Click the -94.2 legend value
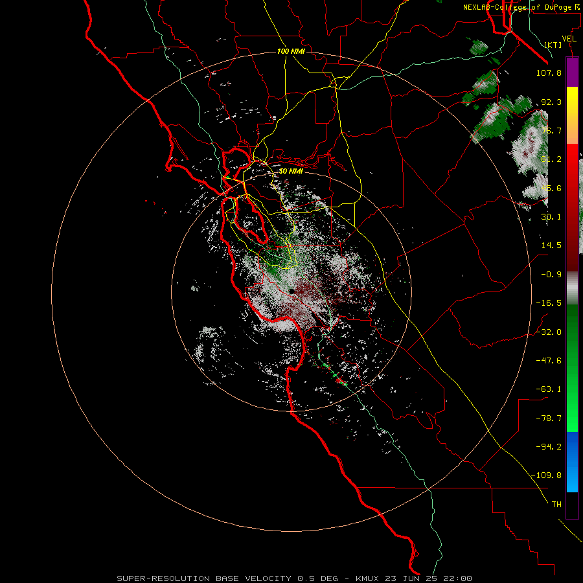583x583 pixels. [x=549, y=447]
